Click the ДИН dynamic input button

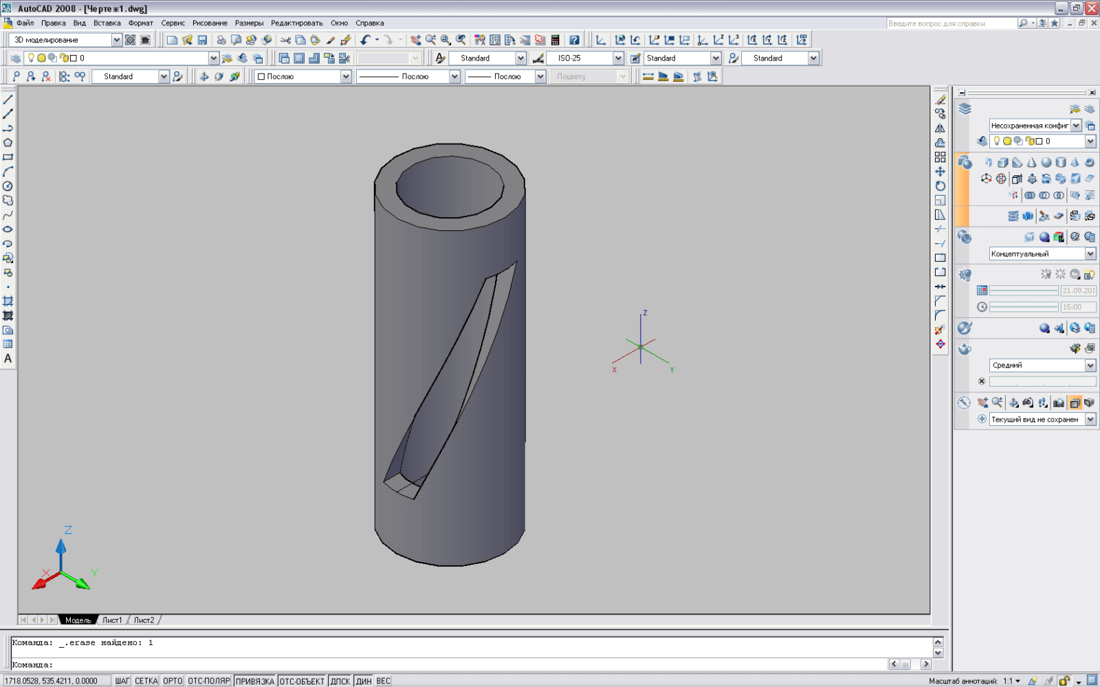click(x=364, y=681)
